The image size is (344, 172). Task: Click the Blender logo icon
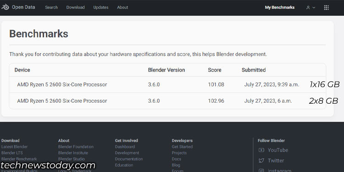tap(5, 7)
